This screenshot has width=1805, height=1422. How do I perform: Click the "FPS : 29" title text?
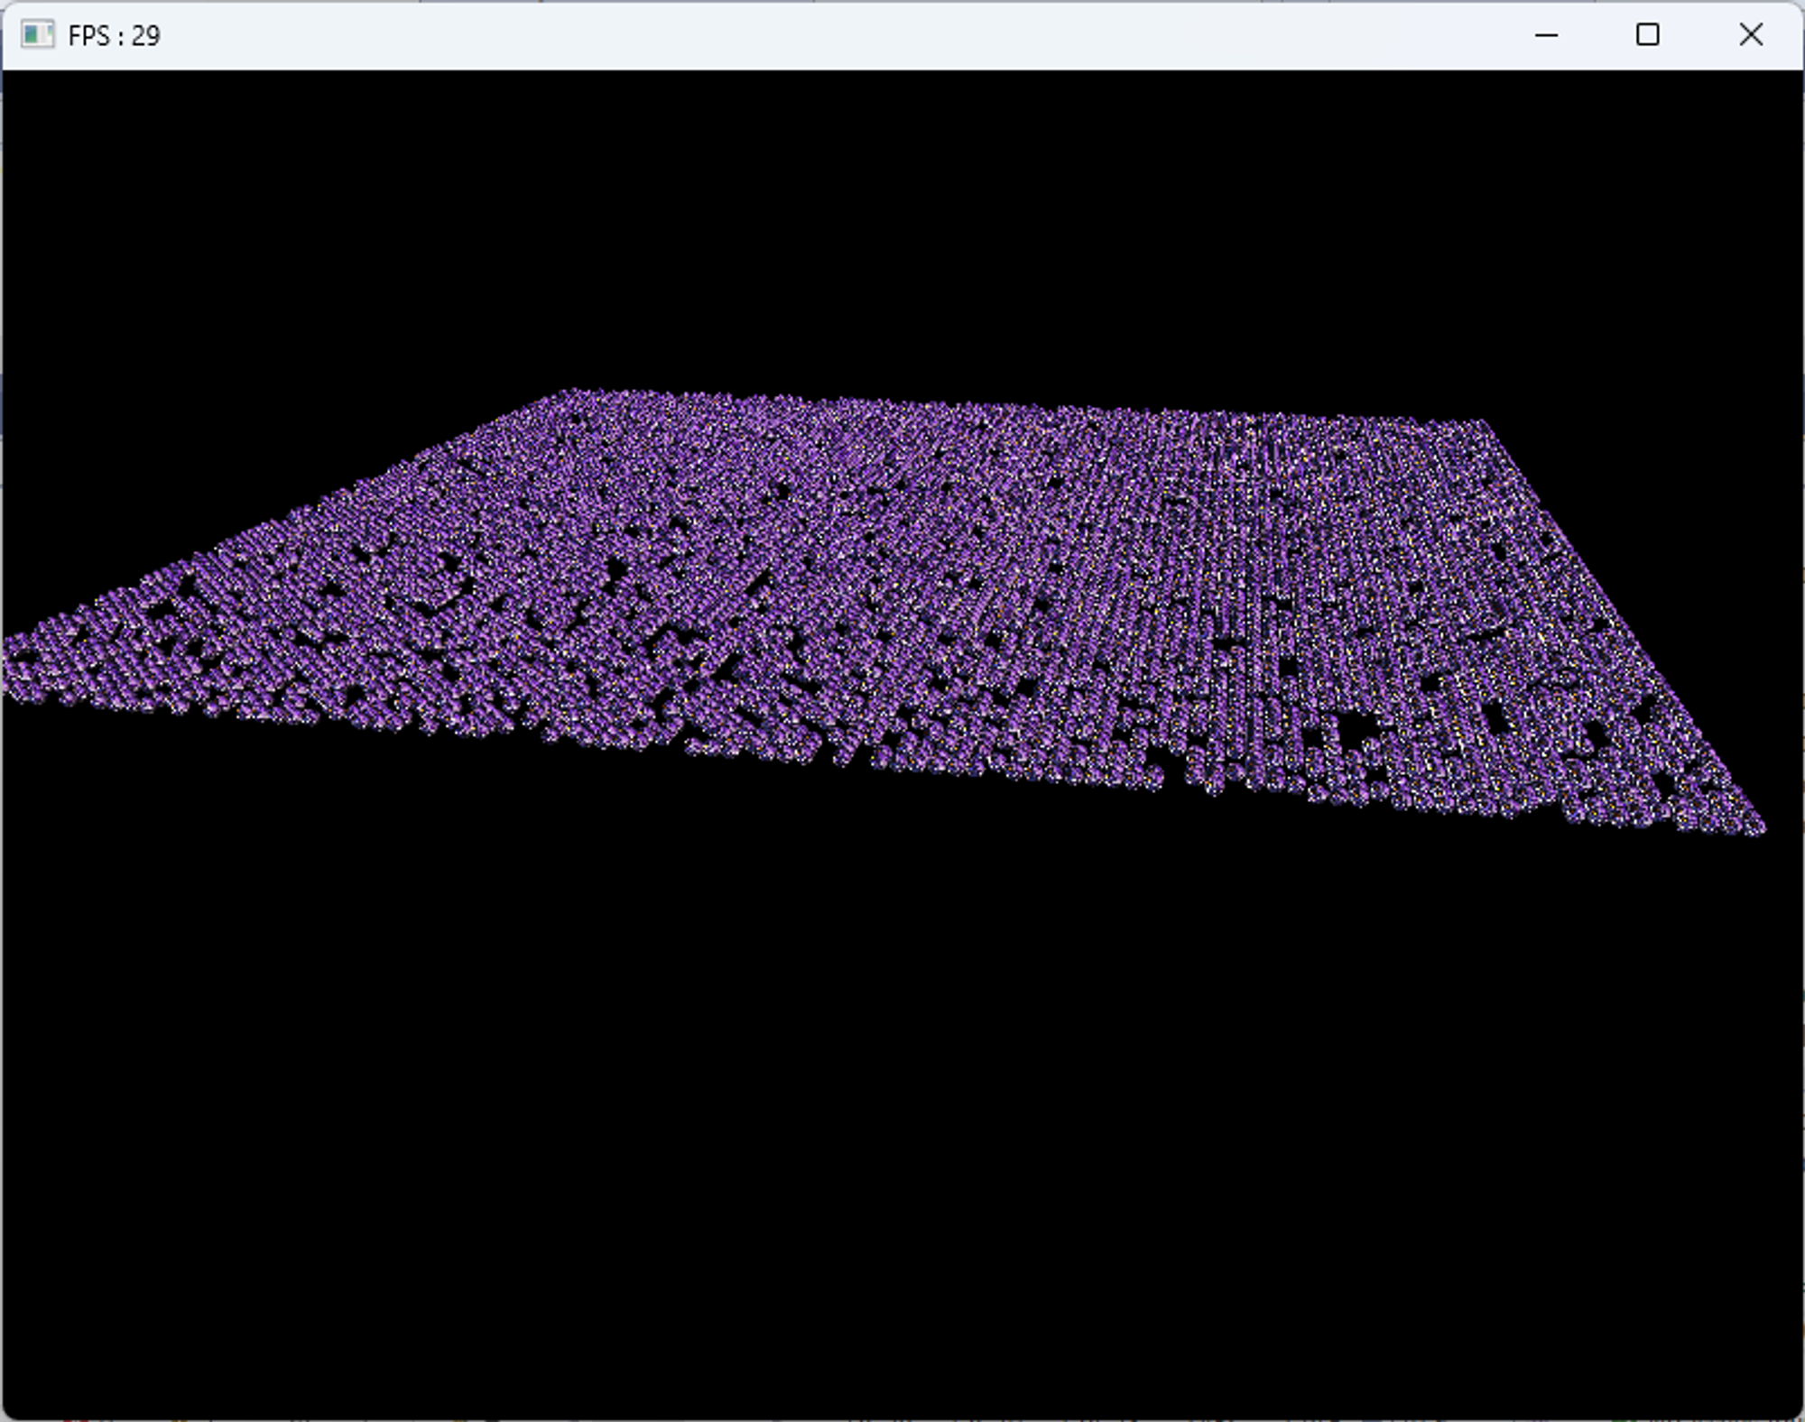pyautogui.click(x=115, y=36)
